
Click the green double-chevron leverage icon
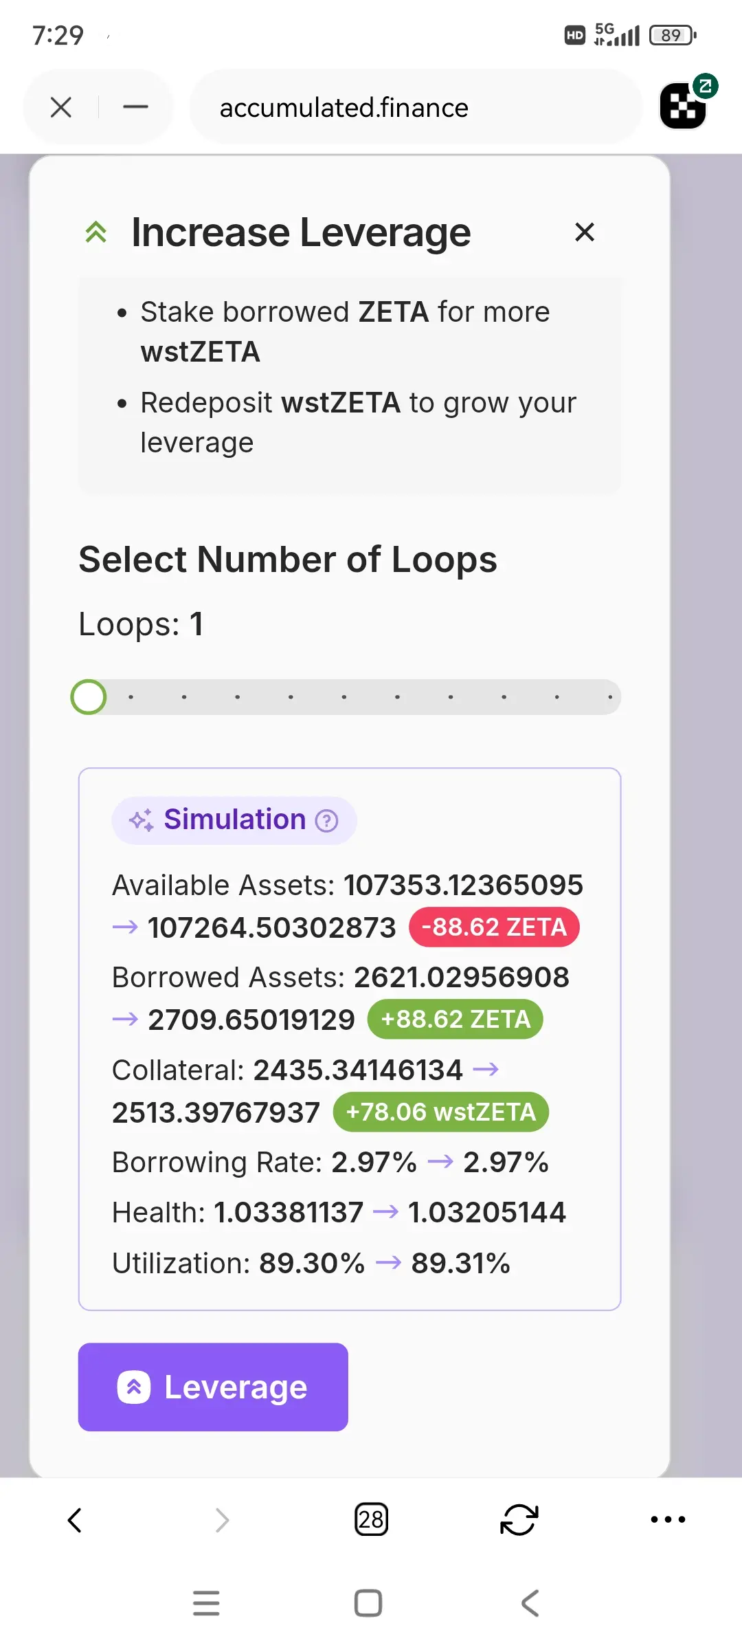point(96,232)
